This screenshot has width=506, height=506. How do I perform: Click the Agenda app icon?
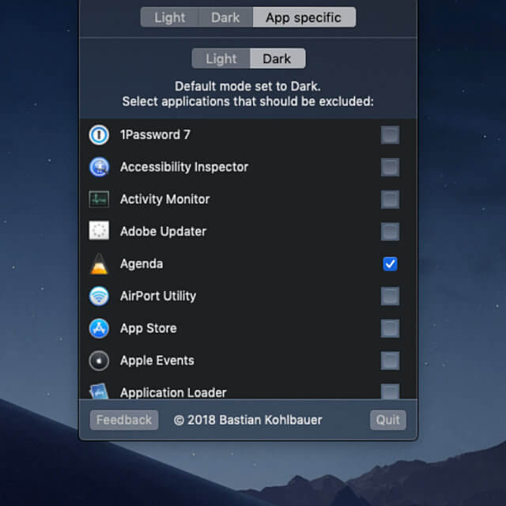click(x=99, y=264)
